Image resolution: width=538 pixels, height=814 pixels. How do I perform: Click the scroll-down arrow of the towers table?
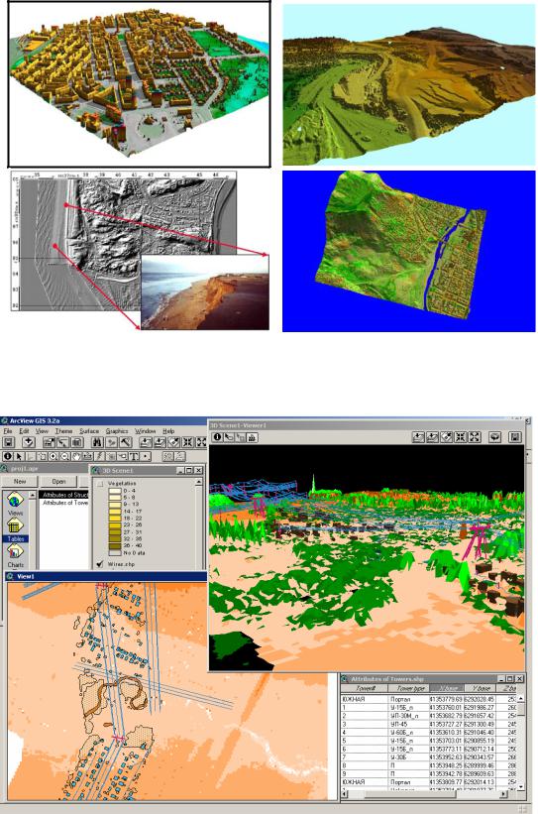[521, 786]
